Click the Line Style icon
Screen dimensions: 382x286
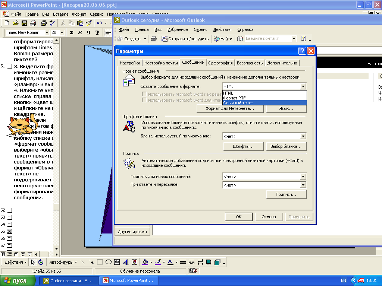pyautogui.click(x=183, y=262)
